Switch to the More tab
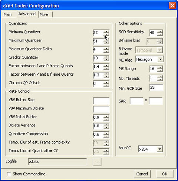 coord(44,14)
